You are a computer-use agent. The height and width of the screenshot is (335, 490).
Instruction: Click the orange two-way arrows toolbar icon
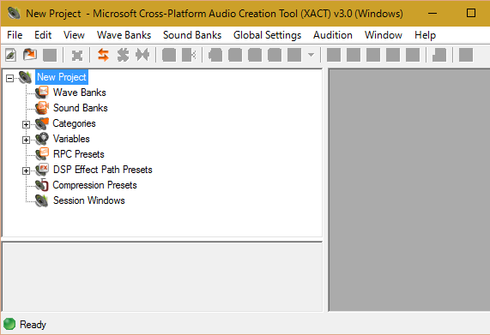103,55
